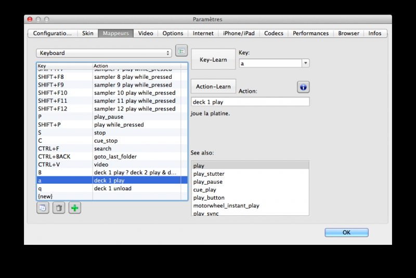Confirm settings with the OK button

tap(346, 232)
